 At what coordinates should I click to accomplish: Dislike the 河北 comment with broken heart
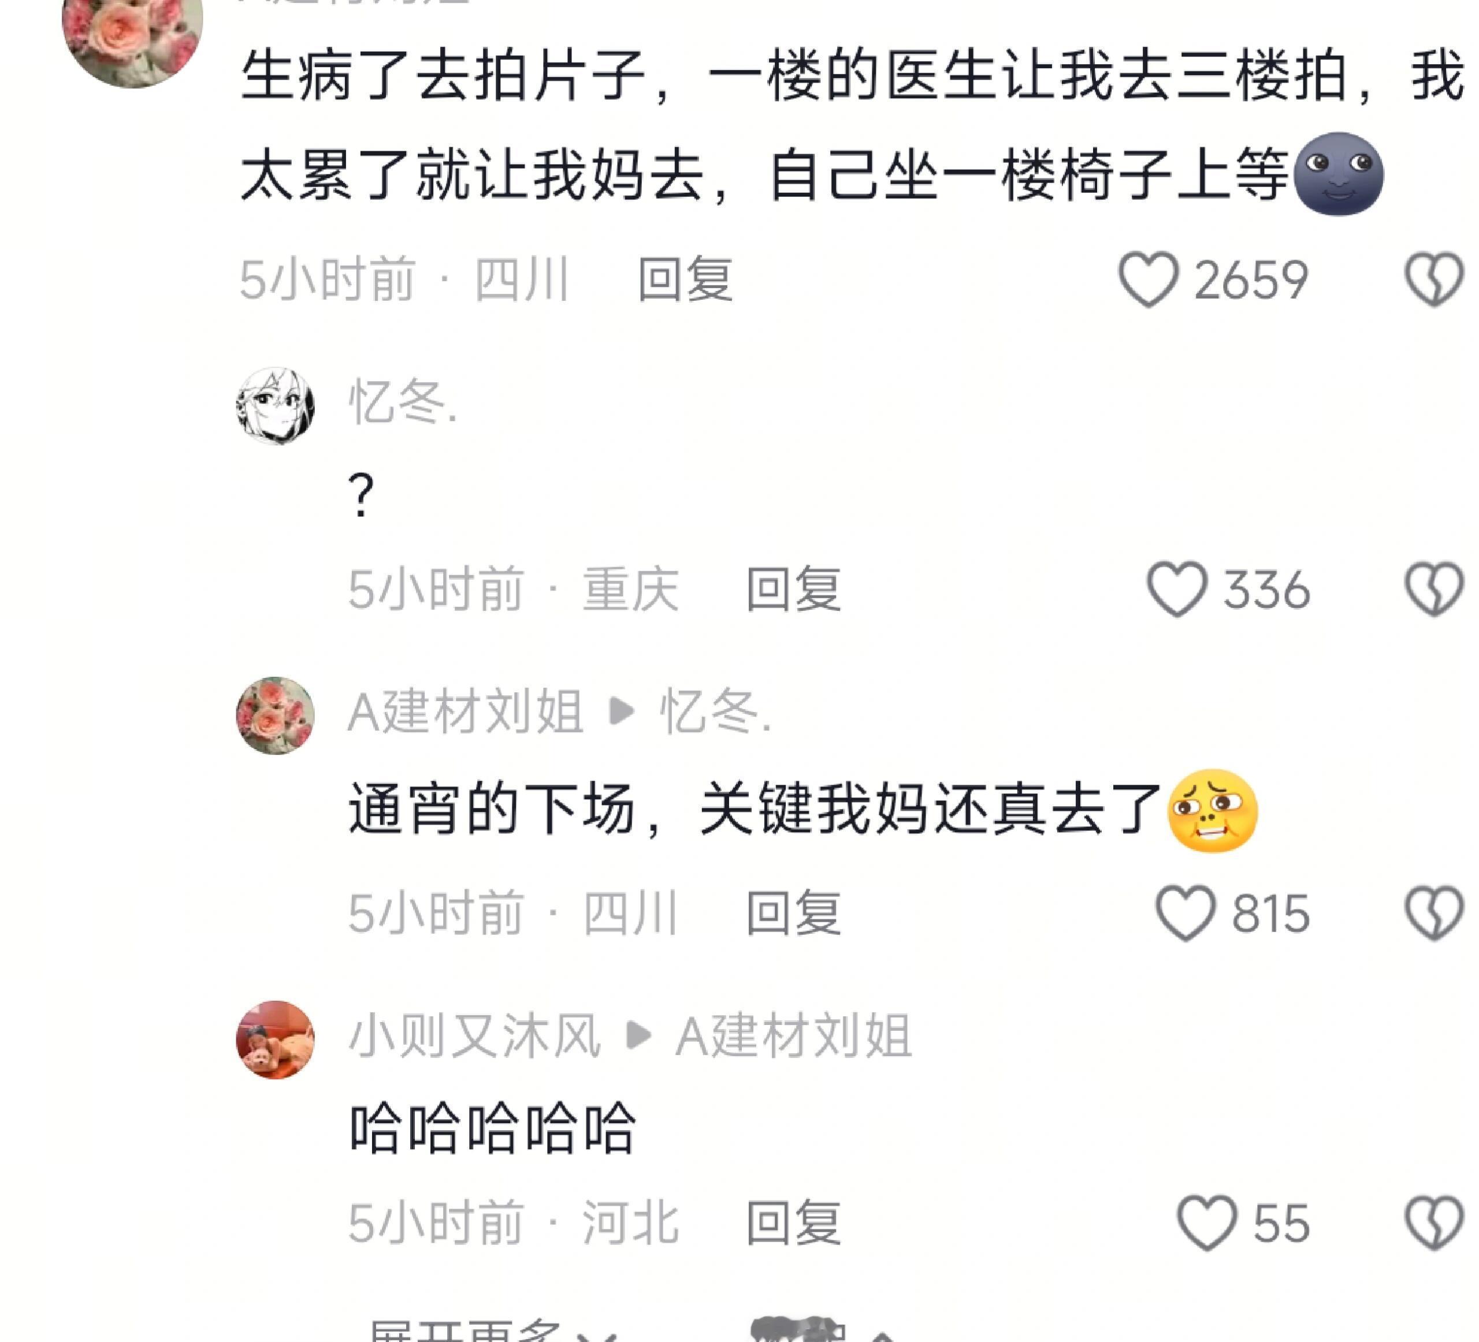(x=1435, y=1222)
